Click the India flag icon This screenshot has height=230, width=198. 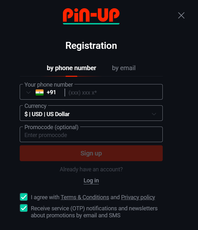click(x=39, y=92)
